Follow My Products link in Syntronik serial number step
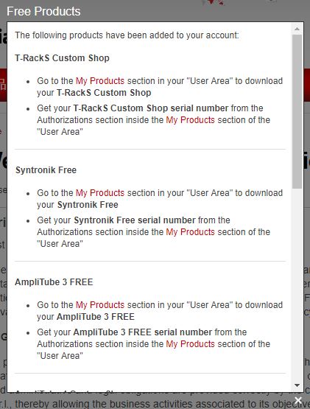 [x=190, y=232]
